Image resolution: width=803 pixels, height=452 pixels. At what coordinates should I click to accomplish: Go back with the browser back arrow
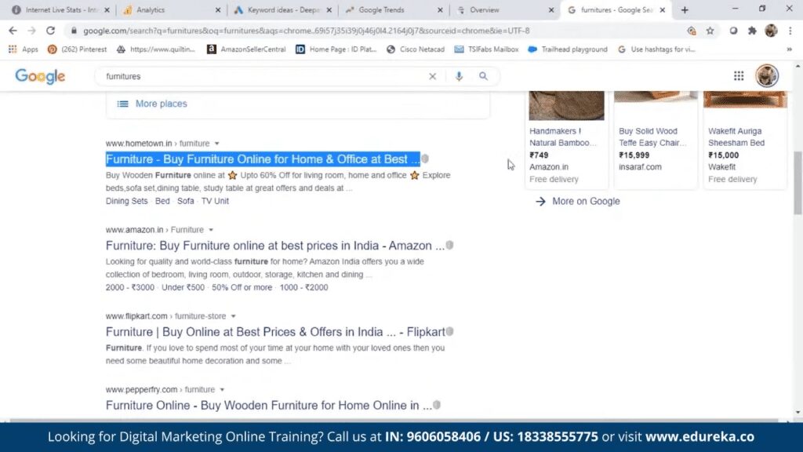pos(13,31)
